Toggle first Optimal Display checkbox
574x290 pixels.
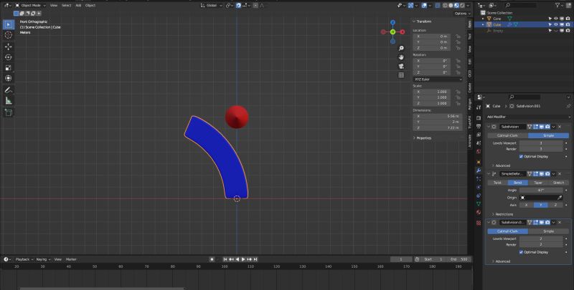click(x=522, y=156)
